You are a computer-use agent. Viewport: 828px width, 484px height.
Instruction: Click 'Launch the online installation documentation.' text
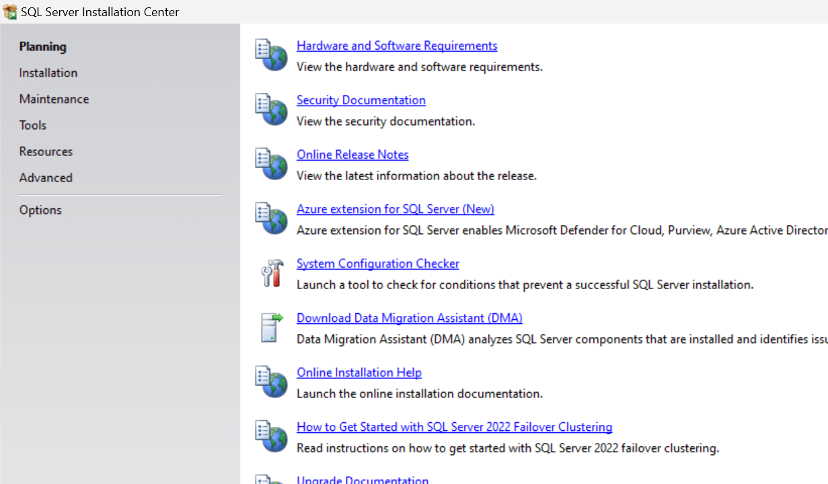pyautogui.click(x=420, y=394)
